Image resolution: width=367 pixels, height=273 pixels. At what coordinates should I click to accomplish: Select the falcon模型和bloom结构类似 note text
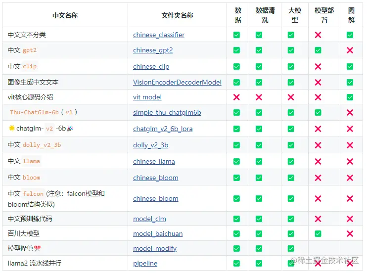pos(56,199)
